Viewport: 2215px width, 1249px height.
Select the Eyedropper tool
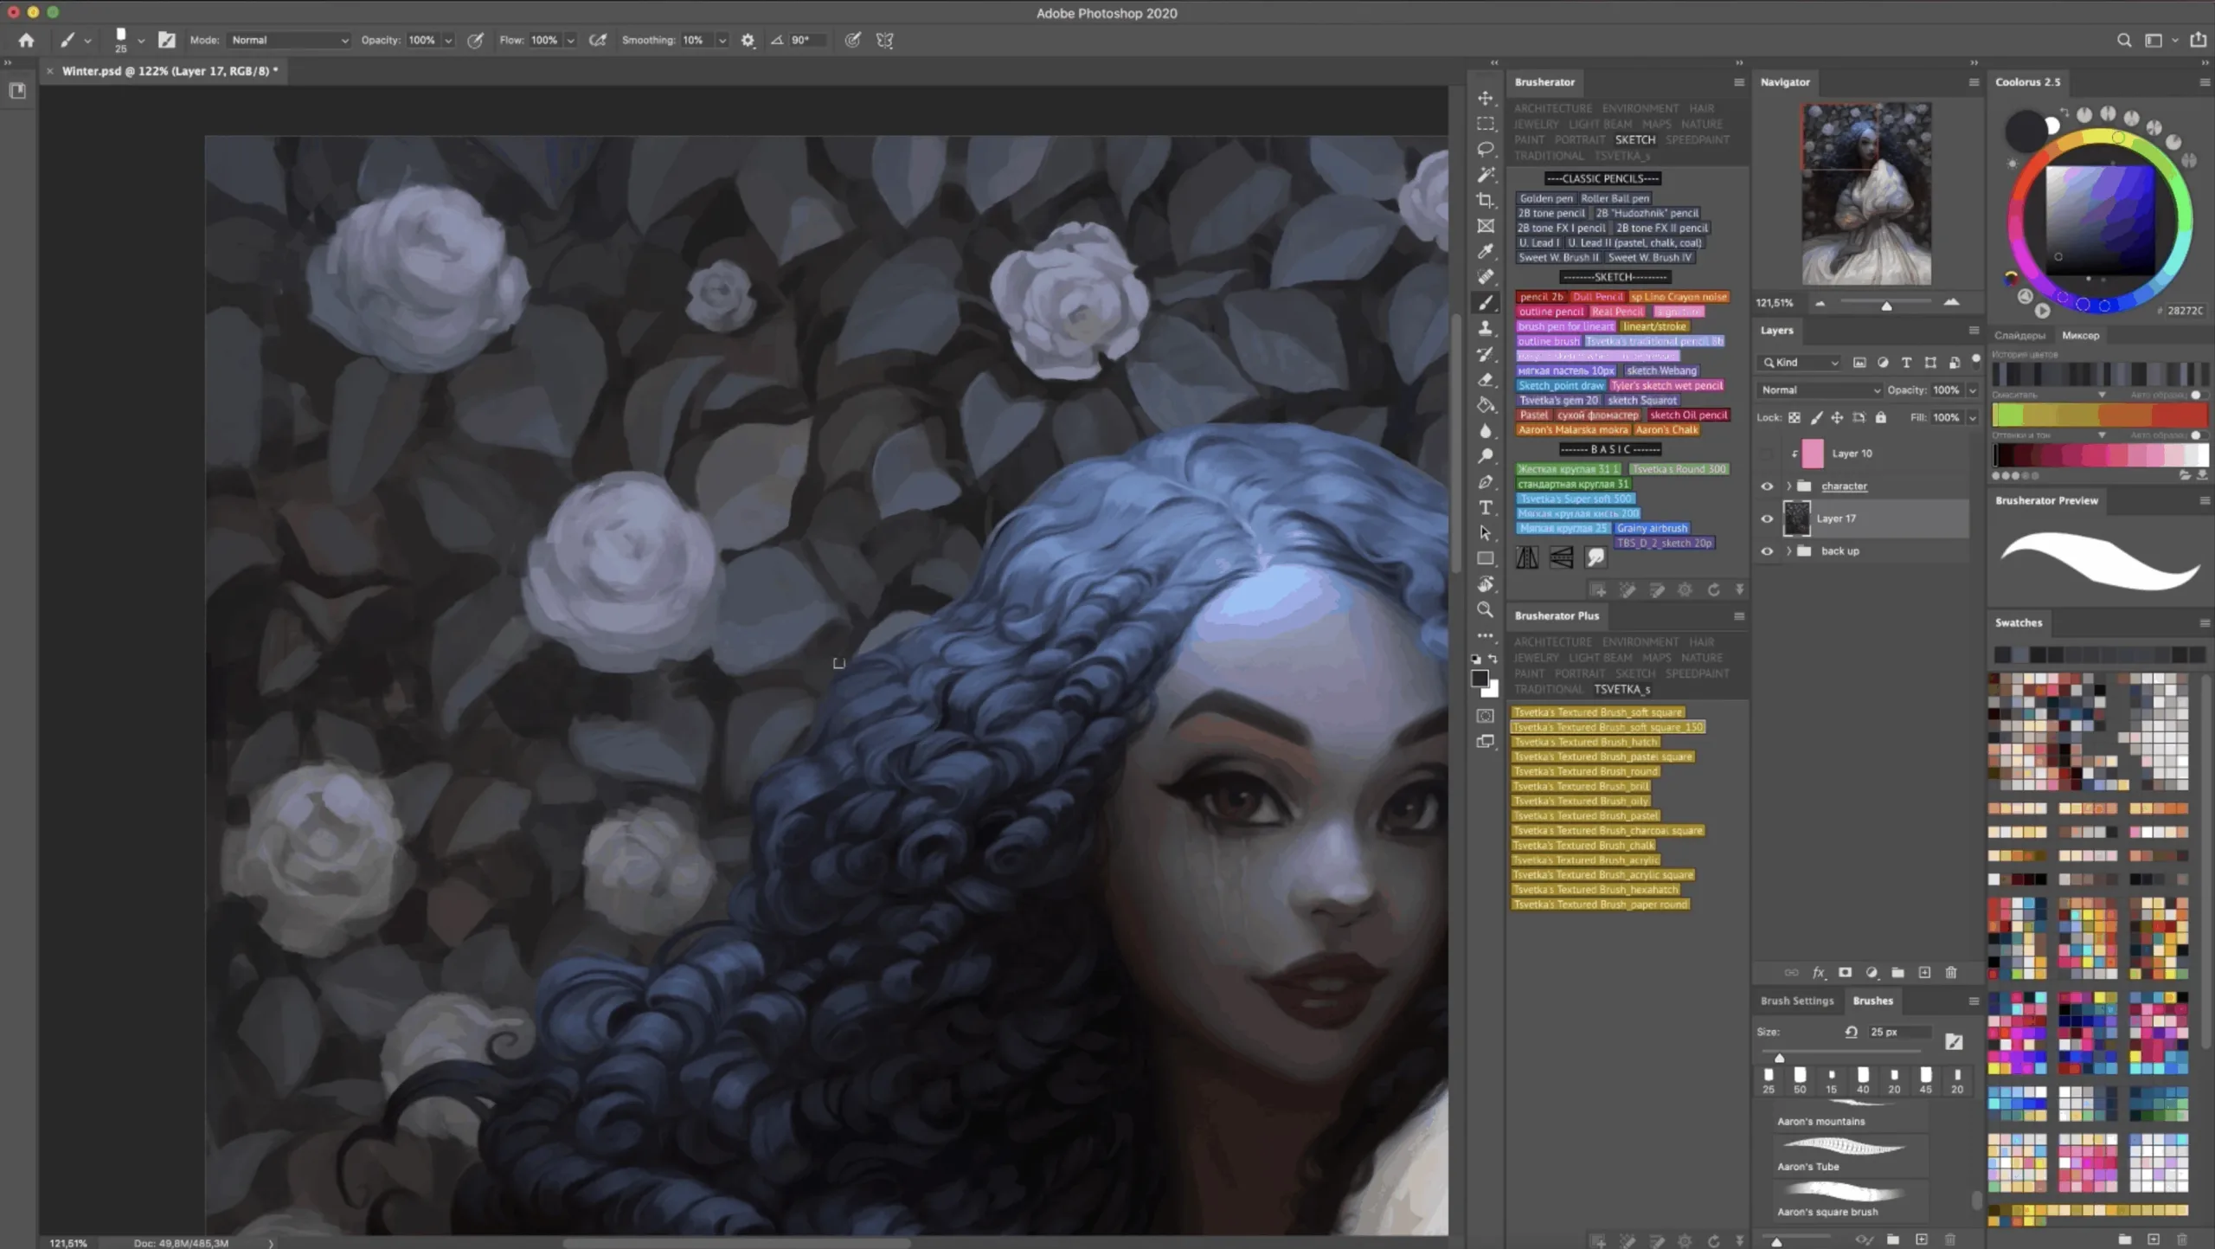click(x=1485, y=251)
